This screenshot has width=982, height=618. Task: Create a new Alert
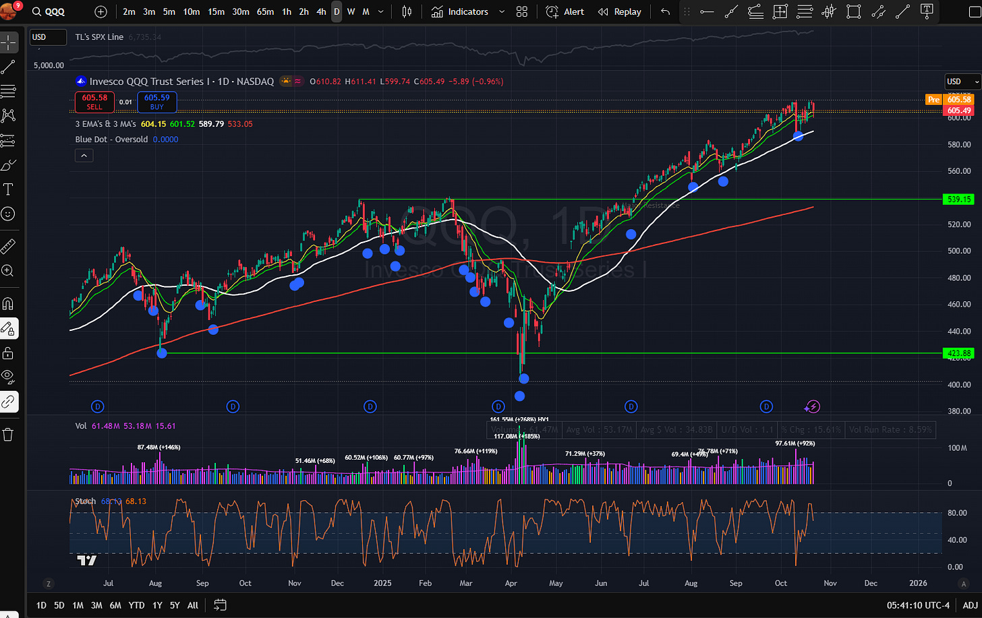click(x=565, y=11)
